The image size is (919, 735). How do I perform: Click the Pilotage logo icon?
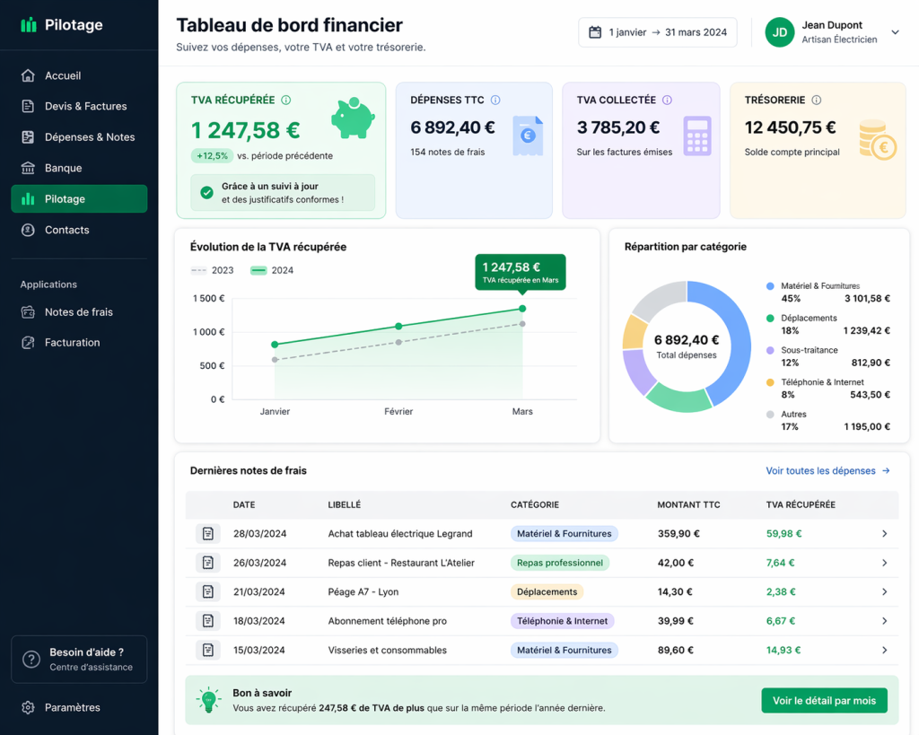(28, 24)
